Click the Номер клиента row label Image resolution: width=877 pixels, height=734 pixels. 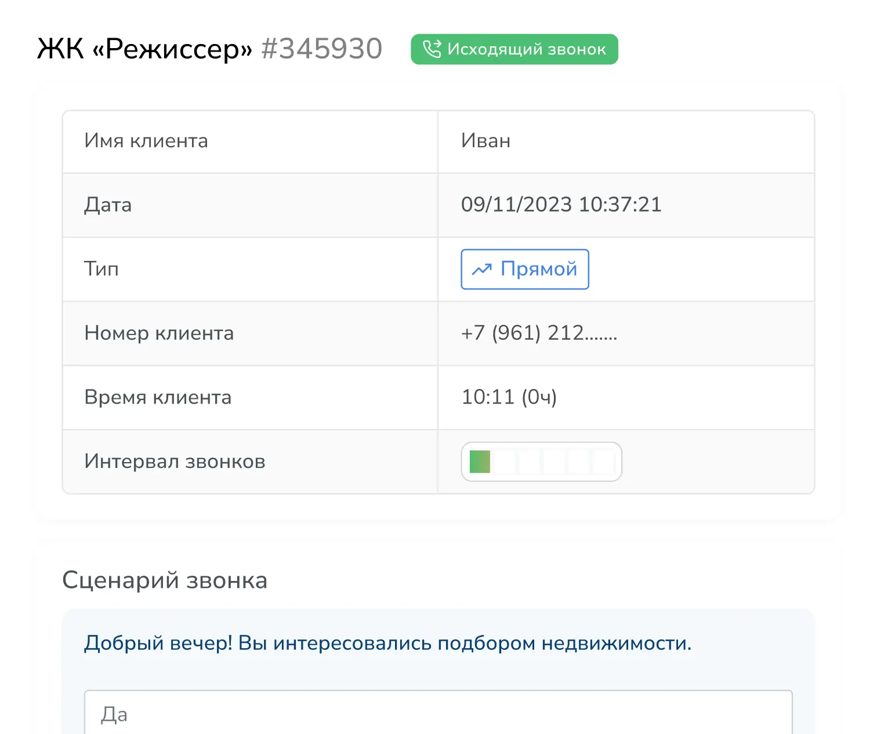[159, 333]
